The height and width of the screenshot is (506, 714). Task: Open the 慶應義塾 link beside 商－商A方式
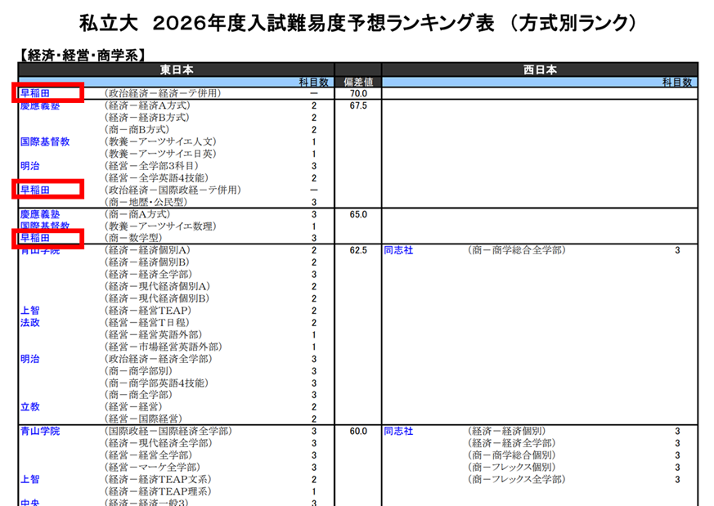[x=40, y=214]
